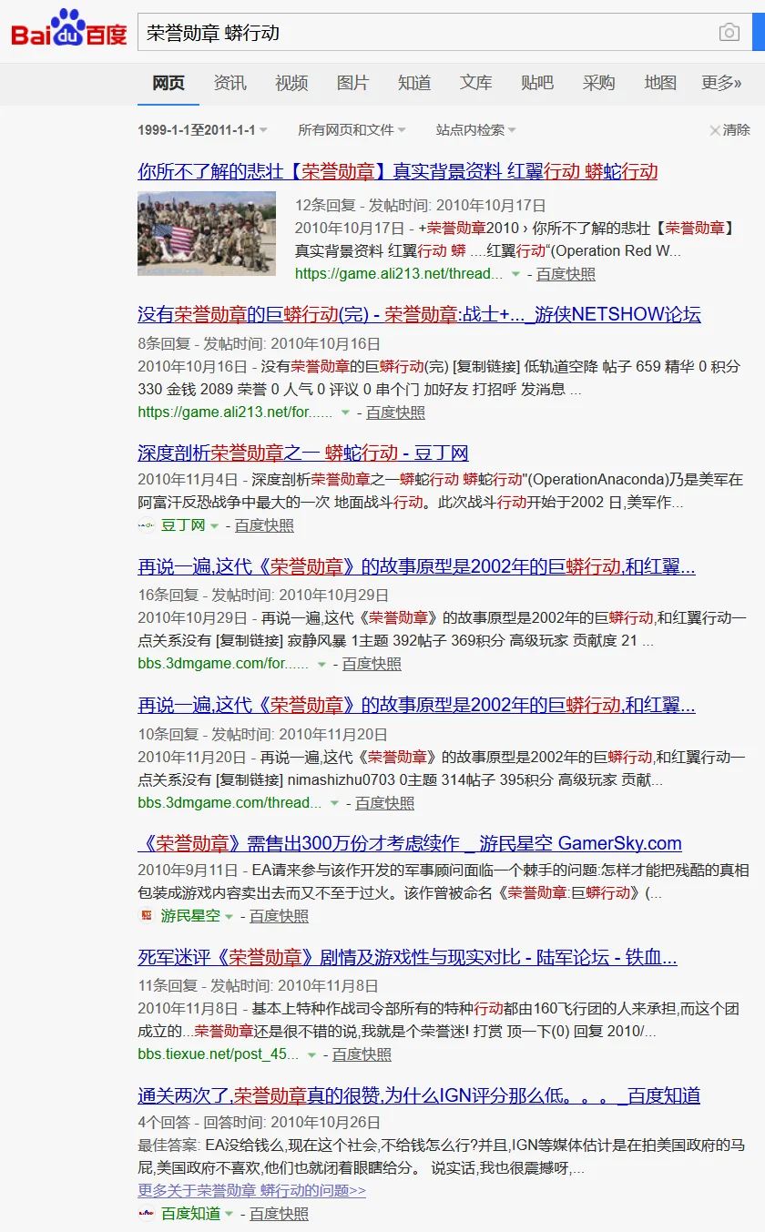Image resolution: width=765 pixels, height=1232 pixels.
Task: Click the 豆丁网 source link
Action: 183,525
